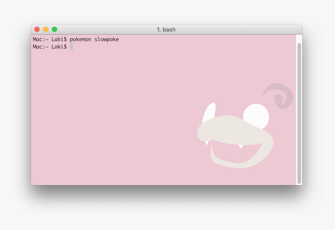
Task: Minimize the terminal with the yellow button
Action: [x=46, y=29]
